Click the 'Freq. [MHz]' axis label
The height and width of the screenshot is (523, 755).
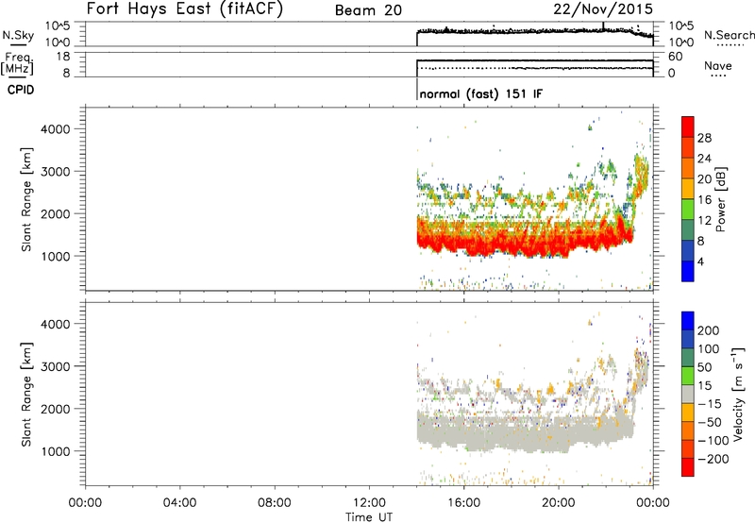(x=18, y=63)
